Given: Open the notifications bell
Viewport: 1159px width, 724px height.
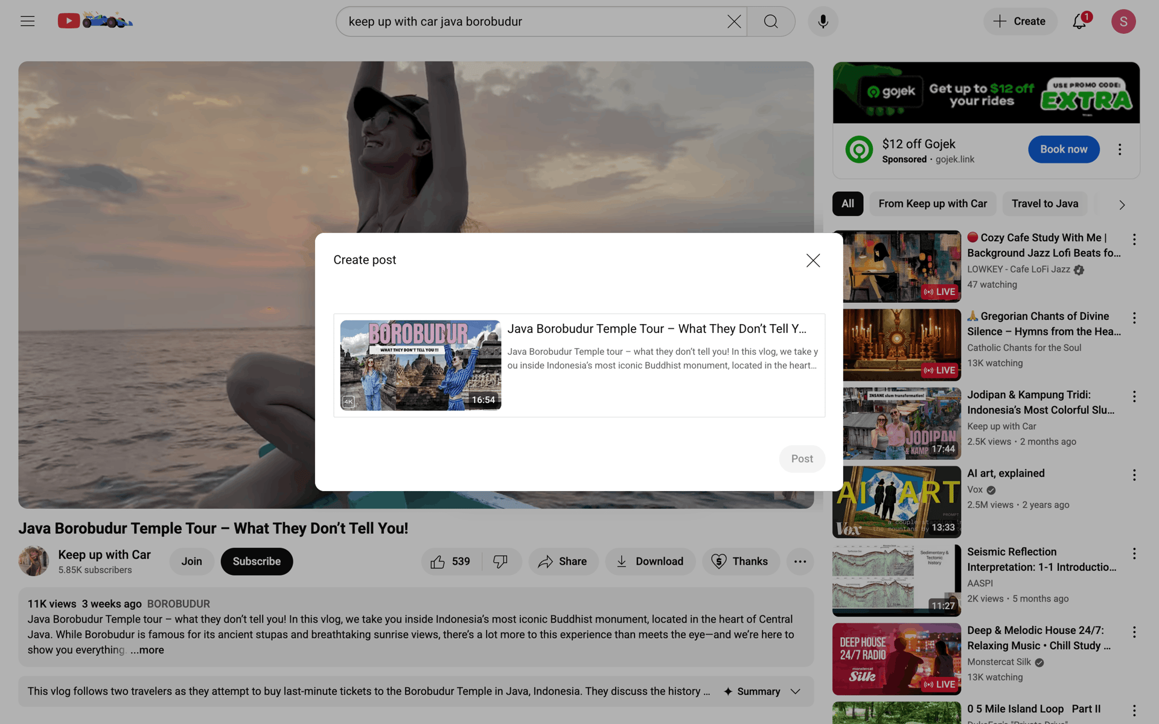Looking at the screenshot, I should pyautogui.click(x=1080, y=21).
